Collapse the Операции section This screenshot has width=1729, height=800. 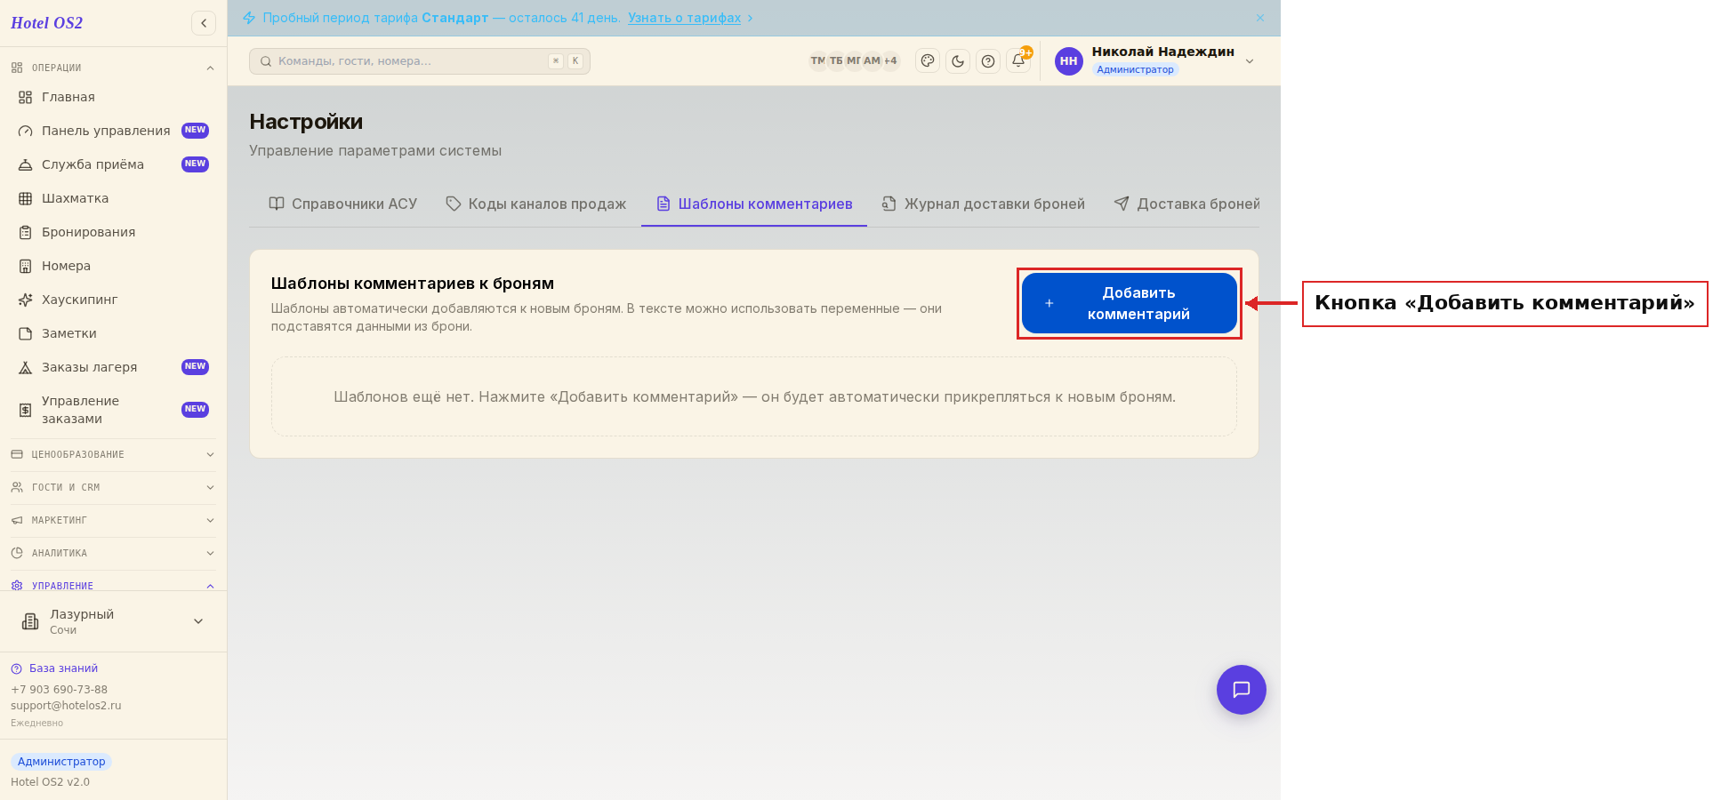click(x=113, y=68)
